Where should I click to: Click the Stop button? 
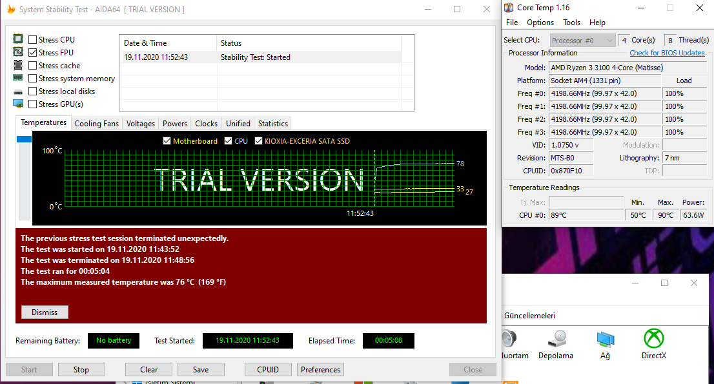click(81, 369)
